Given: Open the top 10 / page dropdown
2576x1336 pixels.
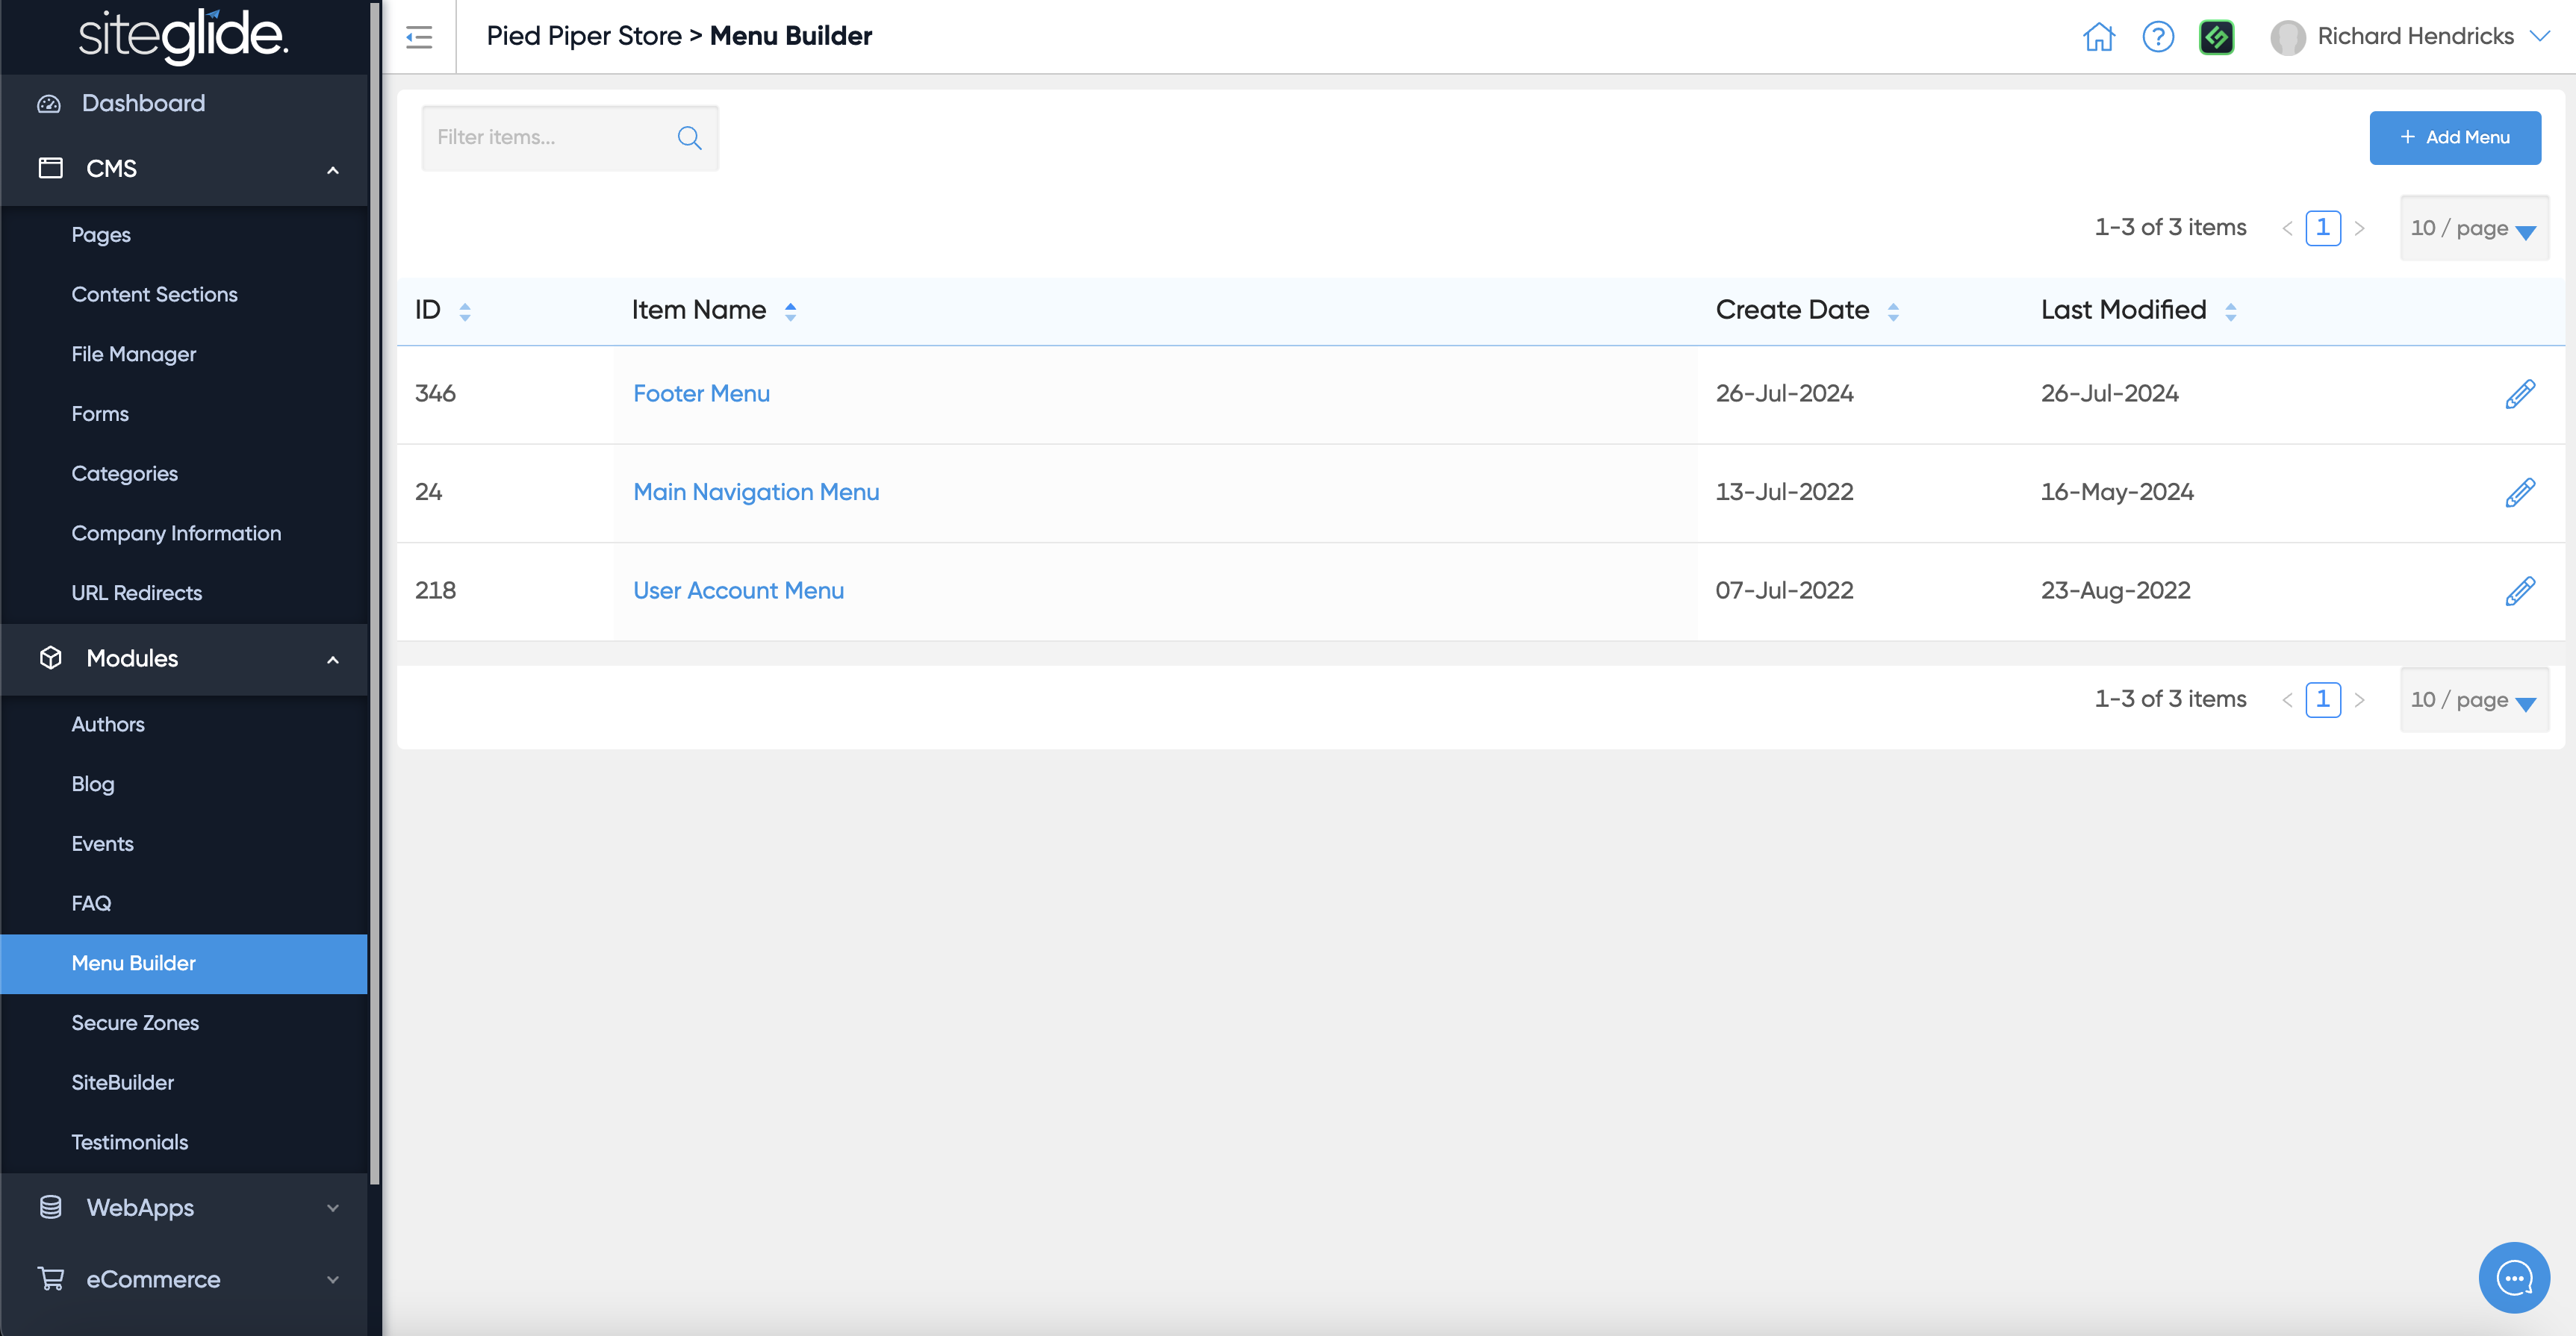Looking at the screenshot, I should (2473, 228).
